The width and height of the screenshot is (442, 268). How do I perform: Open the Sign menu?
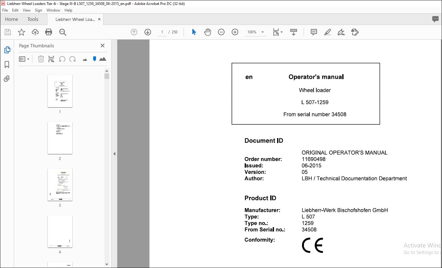(x=38, y=10)
